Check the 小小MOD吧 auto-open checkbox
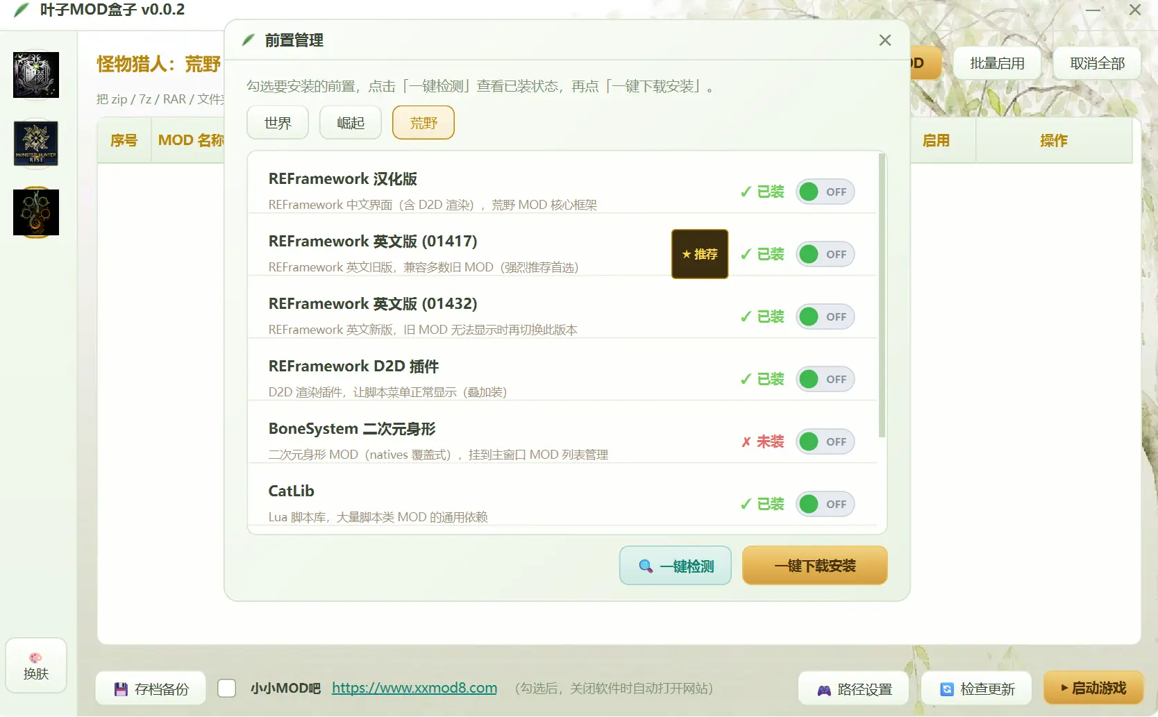1158x717 pixels. 227,688
